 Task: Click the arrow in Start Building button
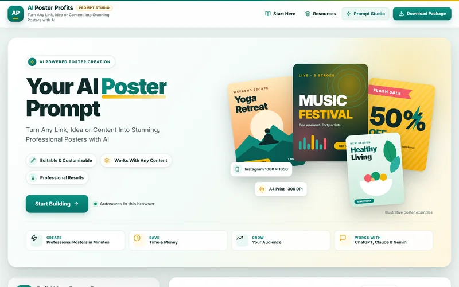tap(76, 204)
